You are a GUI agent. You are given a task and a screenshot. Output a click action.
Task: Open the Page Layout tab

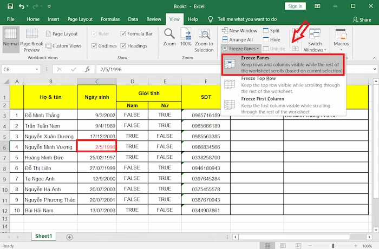(x=80, y=19)
